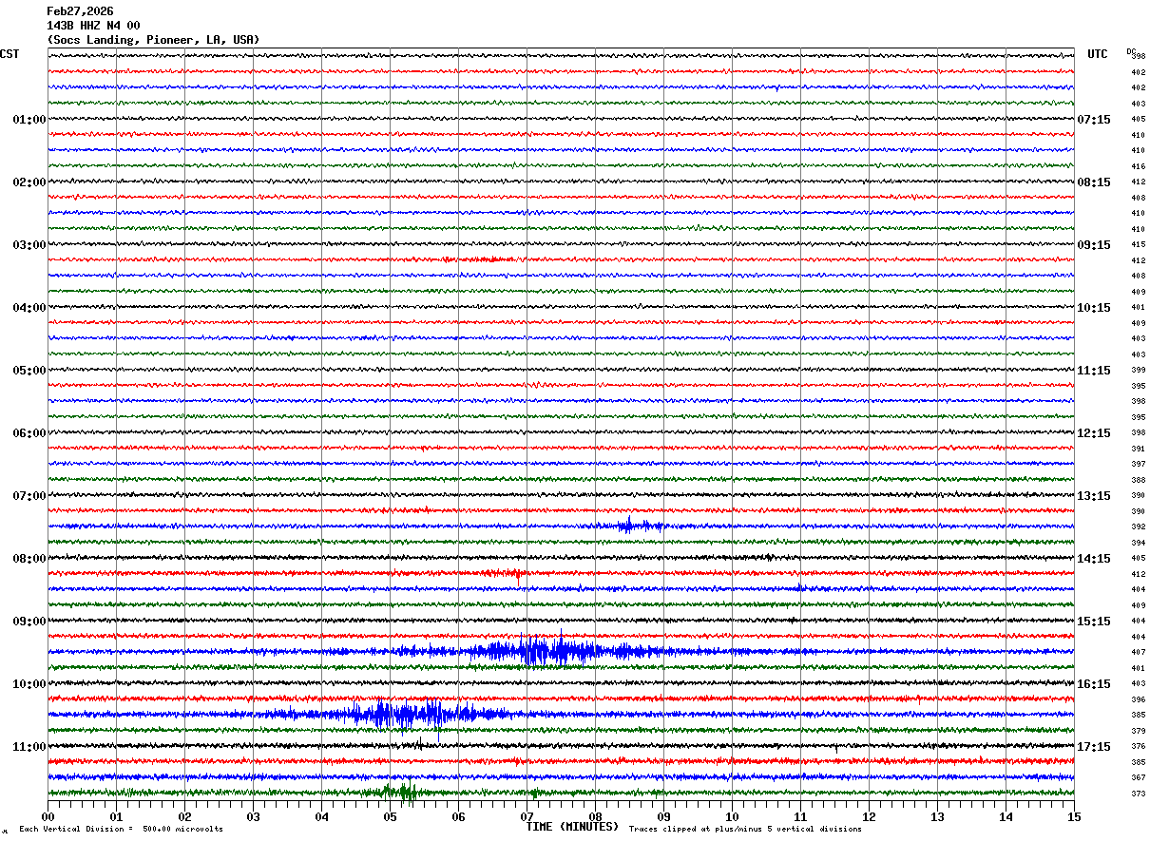Viewport: 1150px width, 842px height.
Task: Click the 11:00 CST hour label
Action: coord(29,747)
